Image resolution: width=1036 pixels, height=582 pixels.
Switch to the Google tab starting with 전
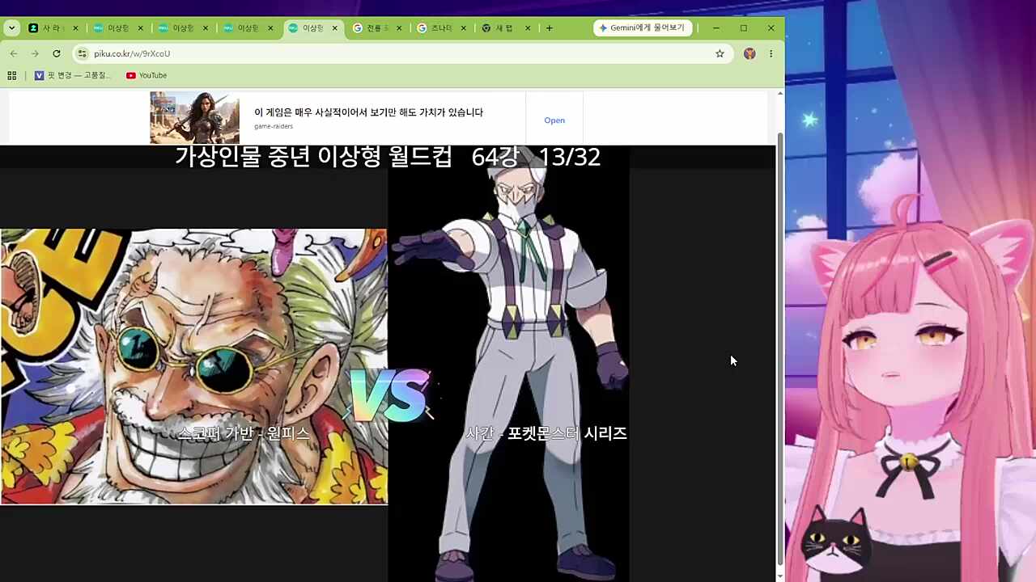pos(378,27)
